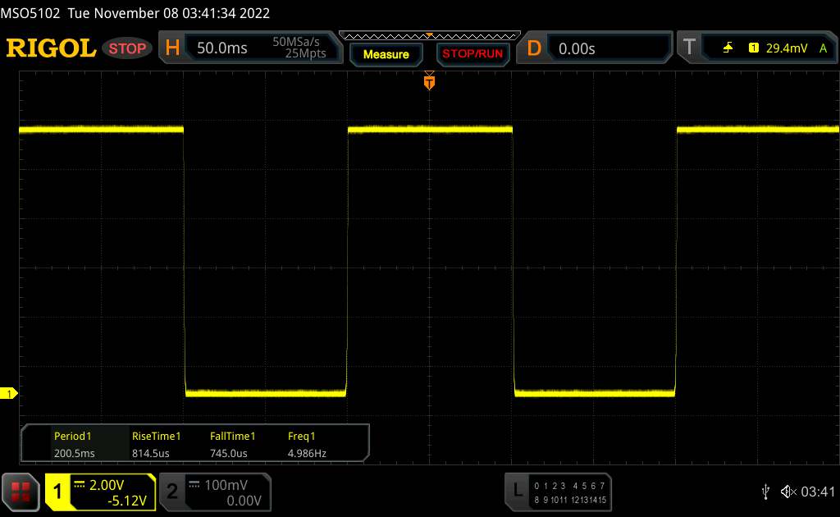Toggle channel 2 on with its label
Viewport: 840px width, 517px height.
point(172,492)
